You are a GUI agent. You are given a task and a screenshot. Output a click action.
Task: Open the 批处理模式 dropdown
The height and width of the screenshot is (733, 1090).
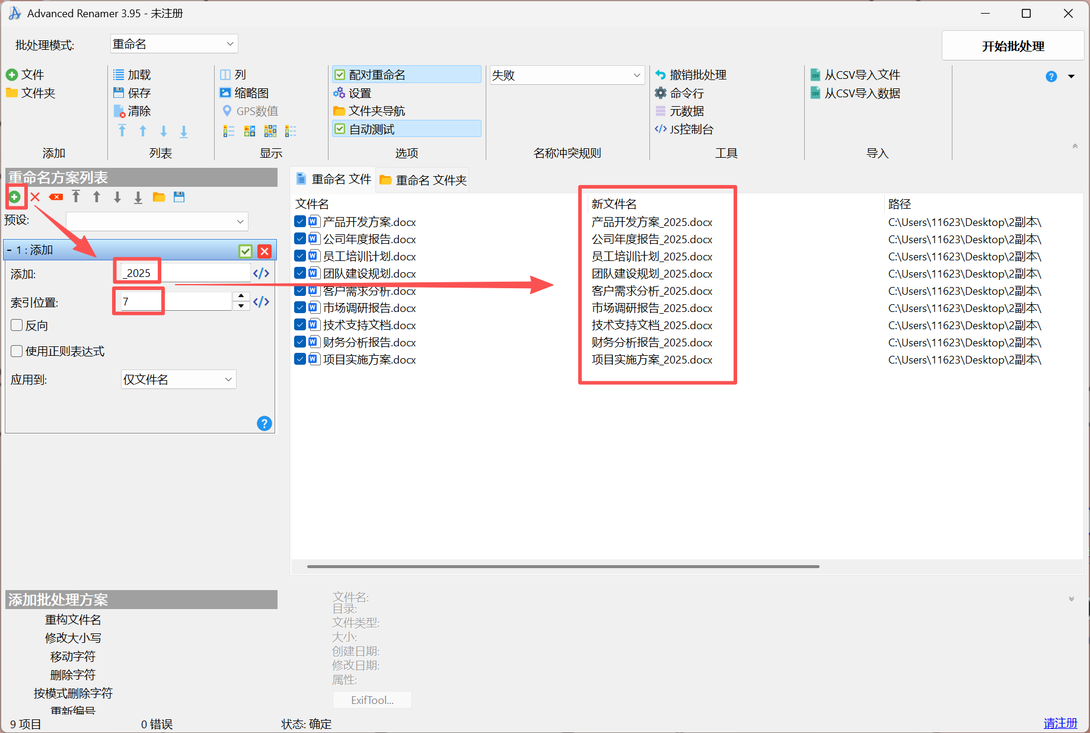click(x=174, y=44)
